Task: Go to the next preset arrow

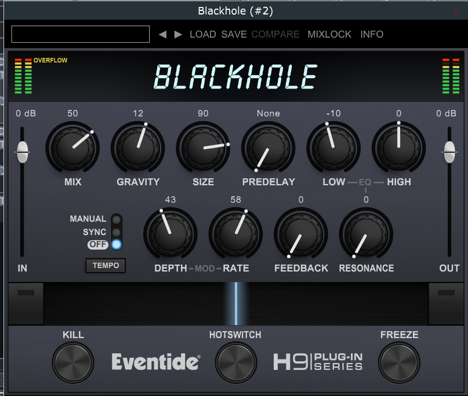Action: coord(178,35)
